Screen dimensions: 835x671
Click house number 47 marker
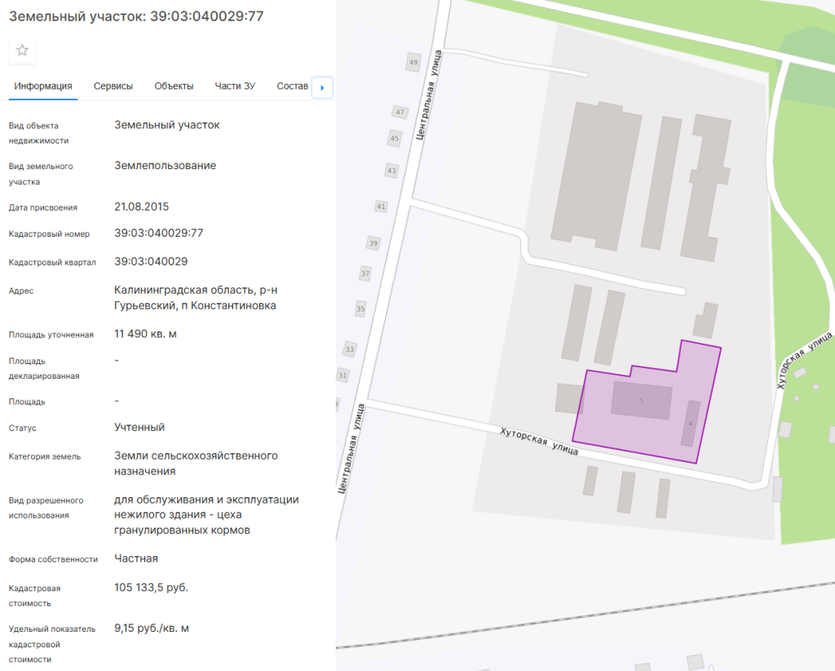coord(399,112)
